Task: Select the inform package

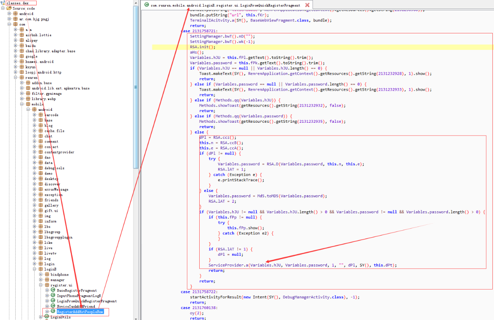Action: (x=50, y=222)
